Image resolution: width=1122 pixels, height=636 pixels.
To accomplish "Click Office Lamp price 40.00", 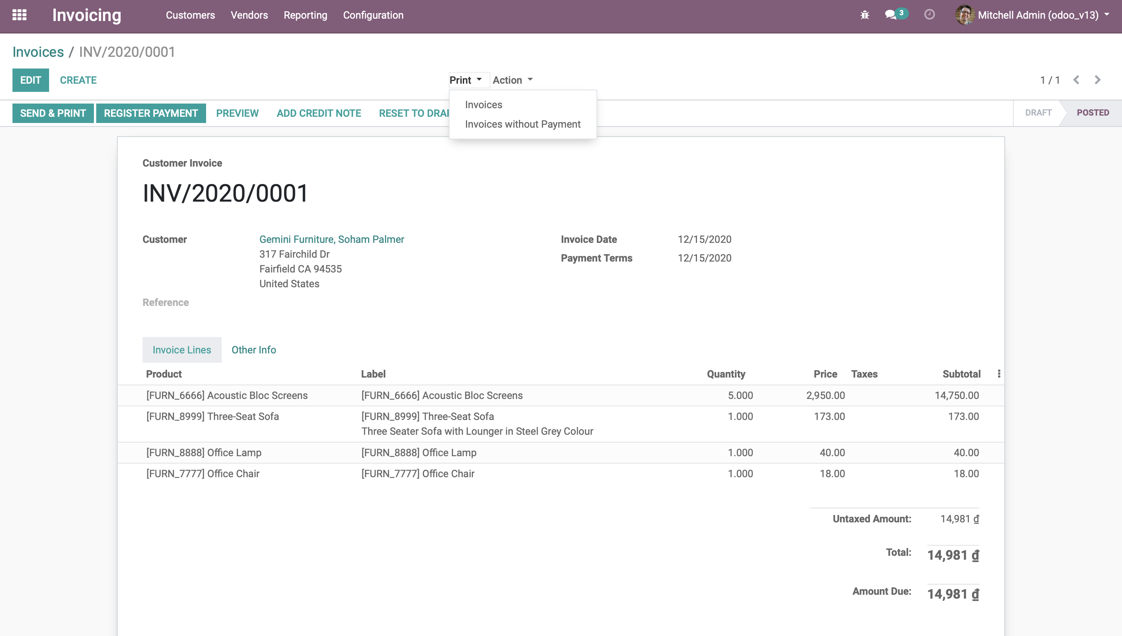I will [x=832, y=453].
